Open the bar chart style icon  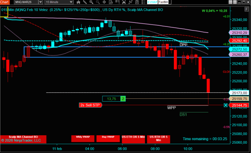[78, 2]
